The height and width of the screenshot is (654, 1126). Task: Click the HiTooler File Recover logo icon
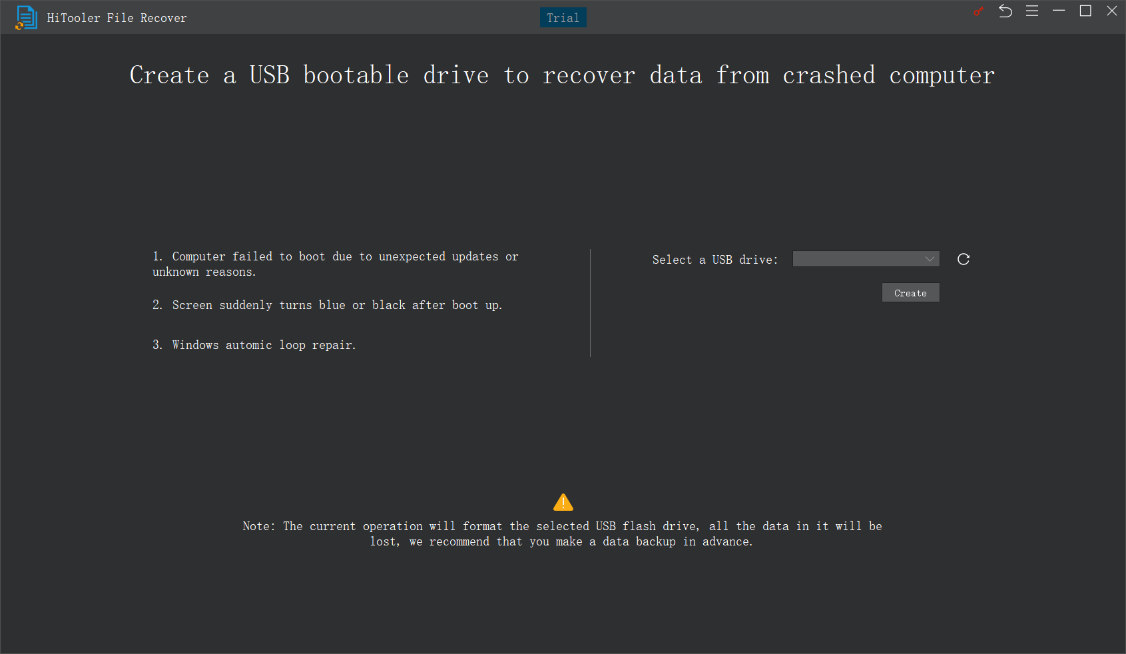point(27,17)
